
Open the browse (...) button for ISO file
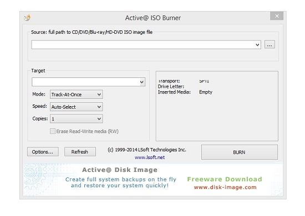pos(270,45)
